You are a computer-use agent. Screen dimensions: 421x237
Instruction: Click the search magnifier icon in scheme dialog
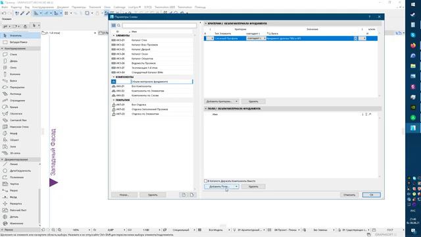(x=118, y=25)
